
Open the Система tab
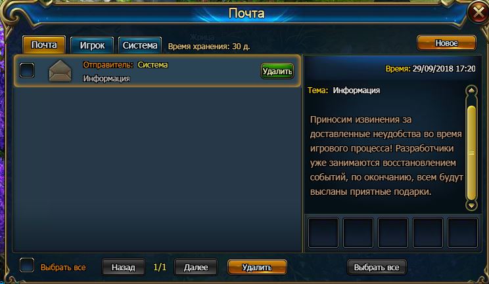(140, 45)
